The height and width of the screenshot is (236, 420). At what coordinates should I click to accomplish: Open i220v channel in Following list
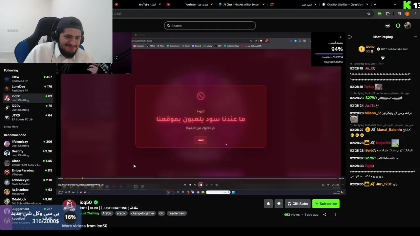[x=28, y=108]
